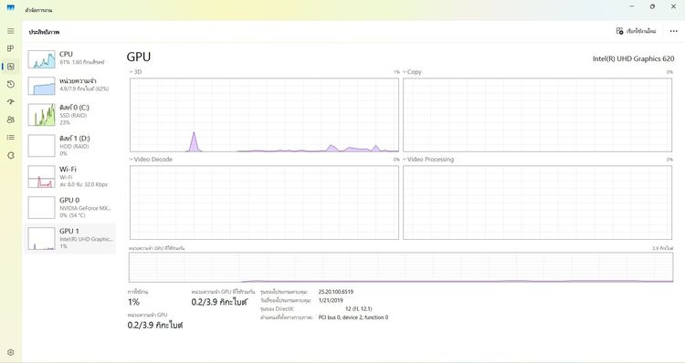Viewport: 685px width, 363px height.
Task: Open the hamburger navigation menu
Action: coord(10,31)
